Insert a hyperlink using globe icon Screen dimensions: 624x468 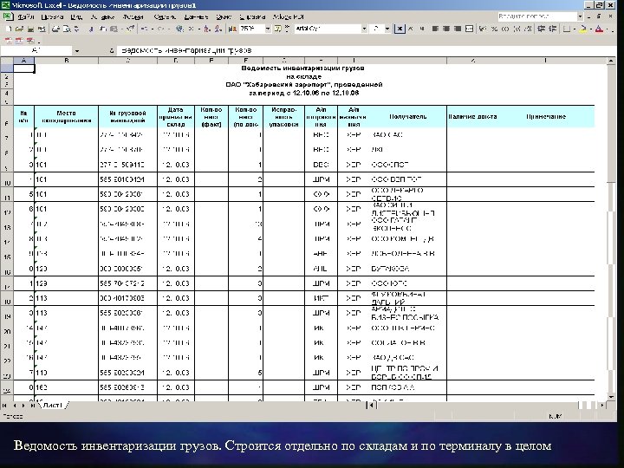179,29
